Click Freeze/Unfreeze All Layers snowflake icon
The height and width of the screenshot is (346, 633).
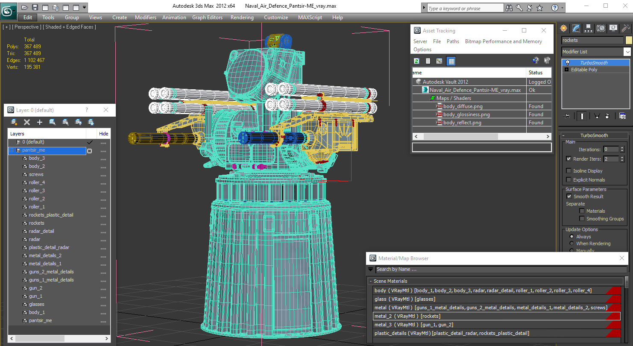[91, 122]
